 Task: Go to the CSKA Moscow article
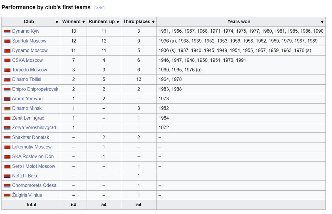click(27, 60)
